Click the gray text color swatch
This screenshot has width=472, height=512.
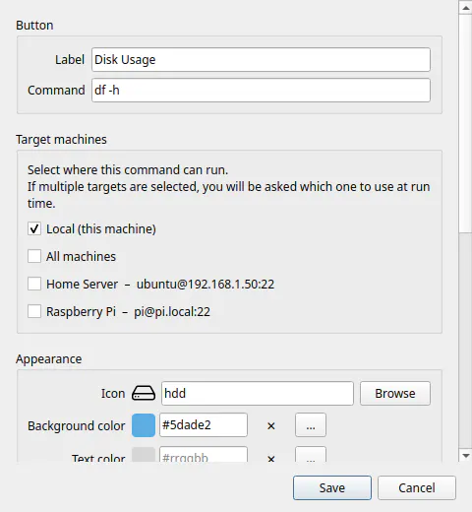144,455
